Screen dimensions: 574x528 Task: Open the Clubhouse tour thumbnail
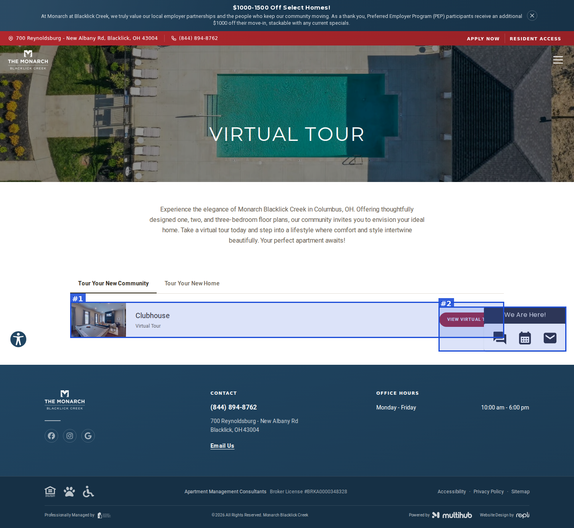[98, 320]
